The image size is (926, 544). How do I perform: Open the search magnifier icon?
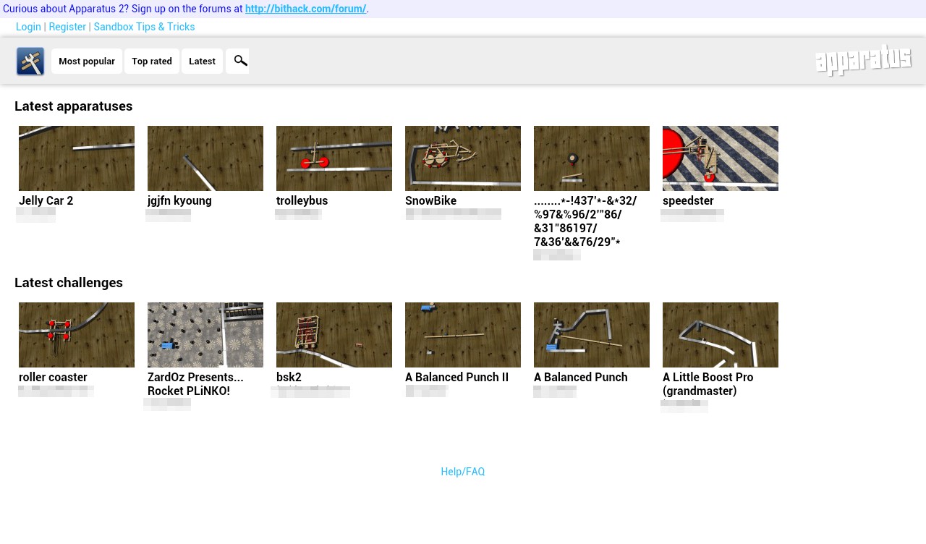(x=239, y=61)
